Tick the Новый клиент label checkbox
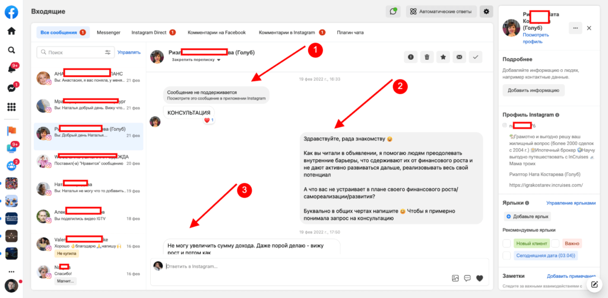 506,243
